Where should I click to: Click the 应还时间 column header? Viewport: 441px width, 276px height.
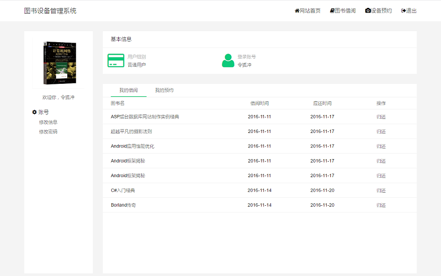(322, 103)
